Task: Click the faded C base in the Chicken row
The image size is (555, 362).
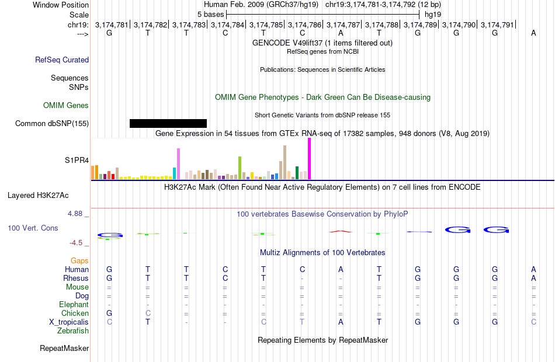Action: tap(148, 313)
